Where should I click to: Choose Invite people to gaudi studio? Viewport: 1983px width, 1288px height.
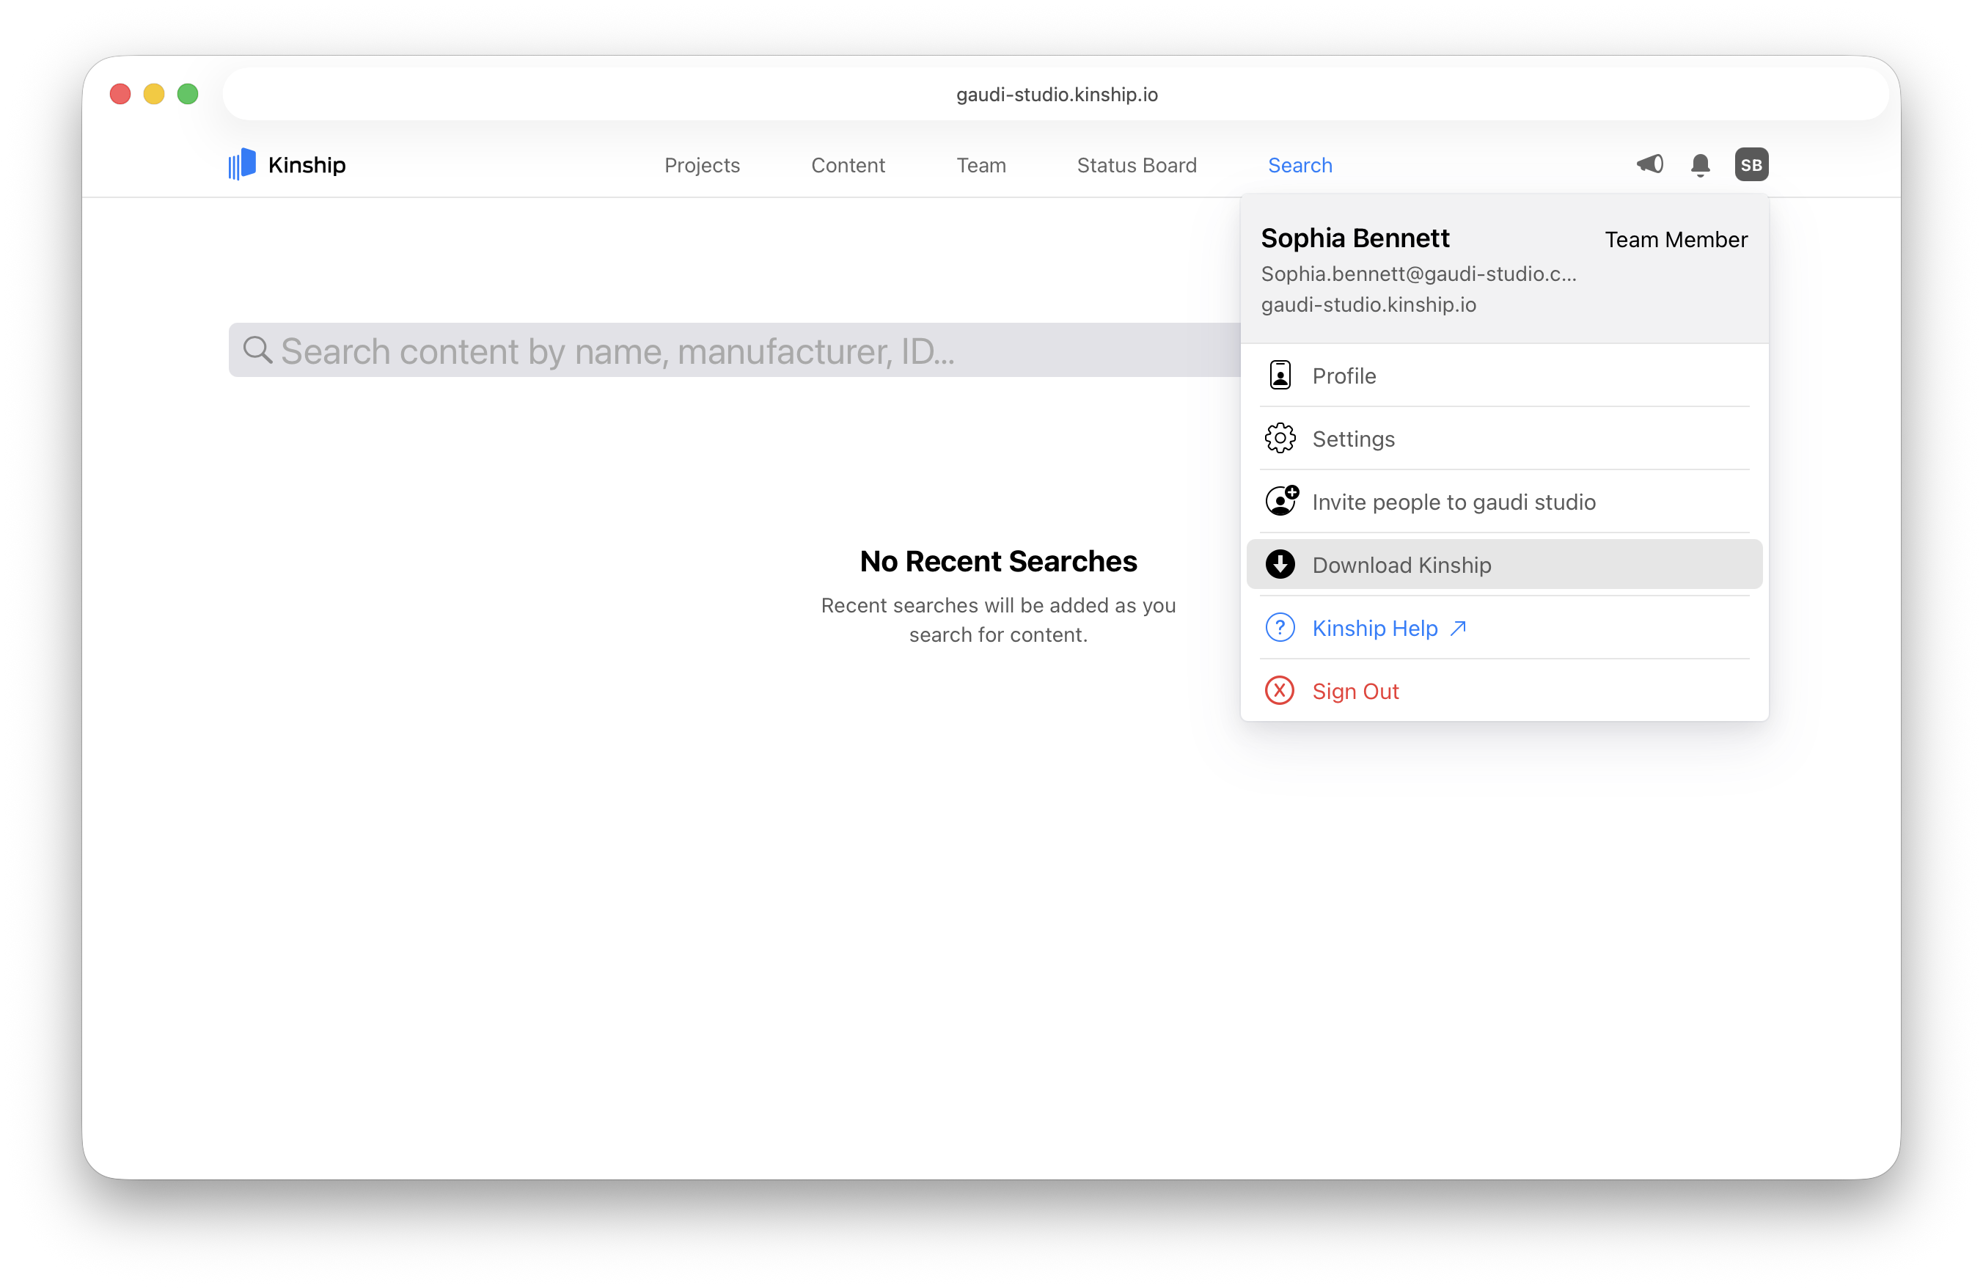pos(1453,502)
